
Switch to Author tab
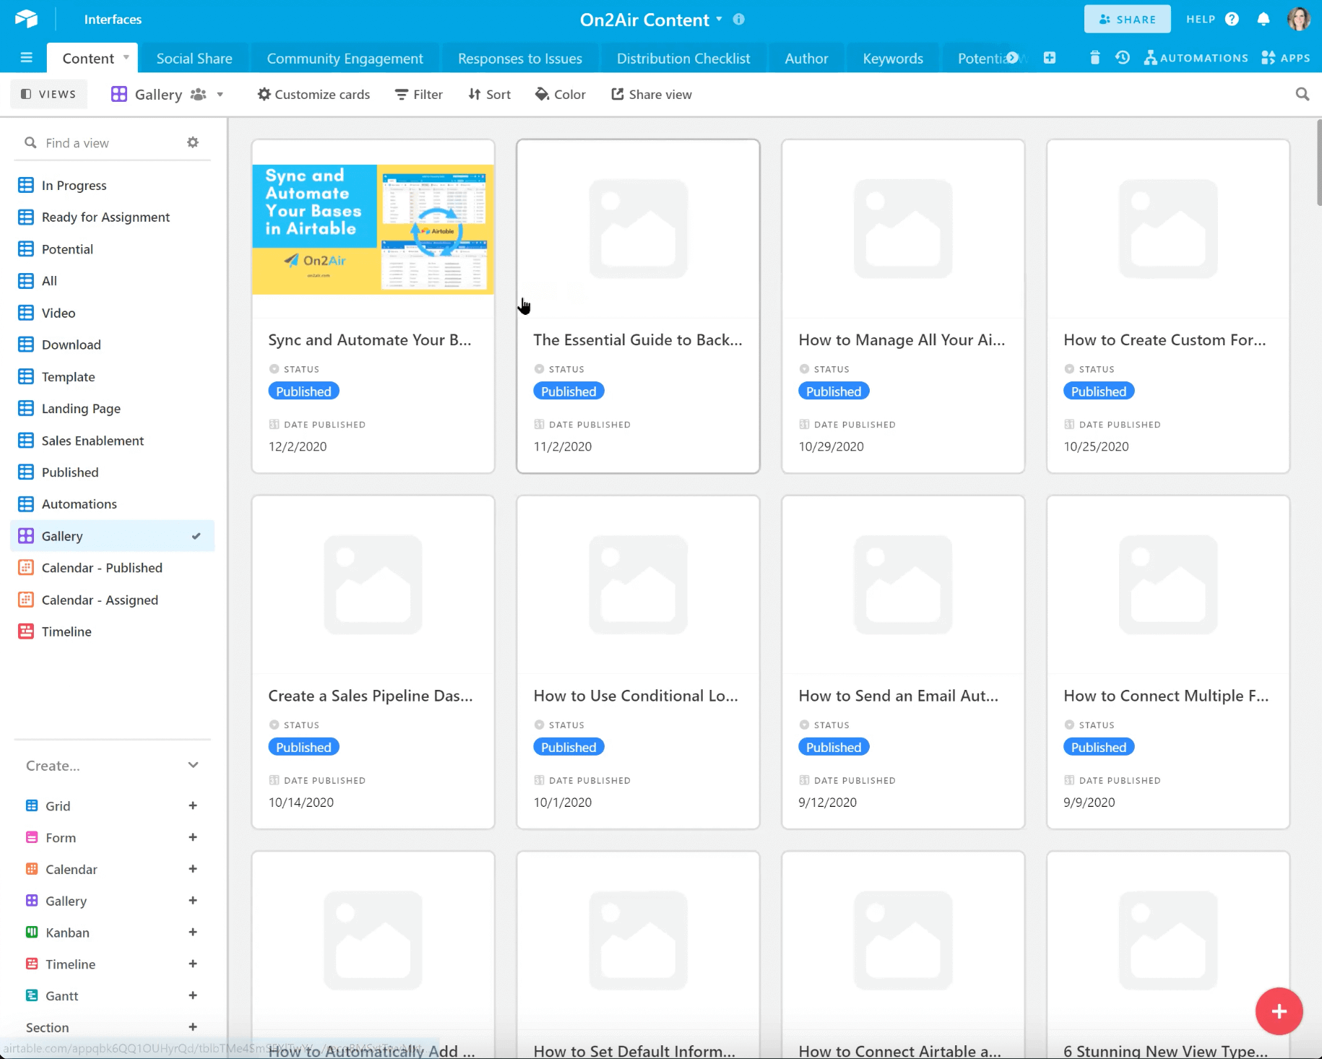pos(806,59)
